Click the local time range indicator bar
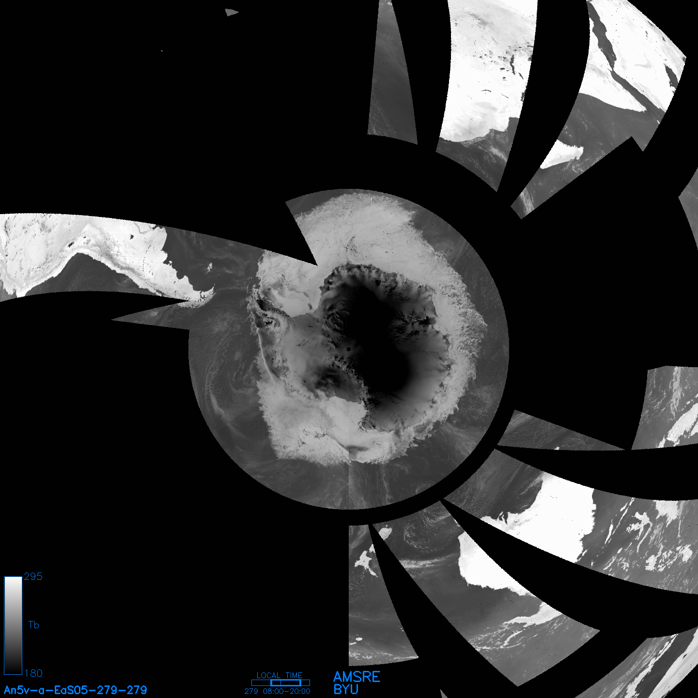The height and width of the screenshot is (698, 698). pyautogui.click(x=280, y=682)
